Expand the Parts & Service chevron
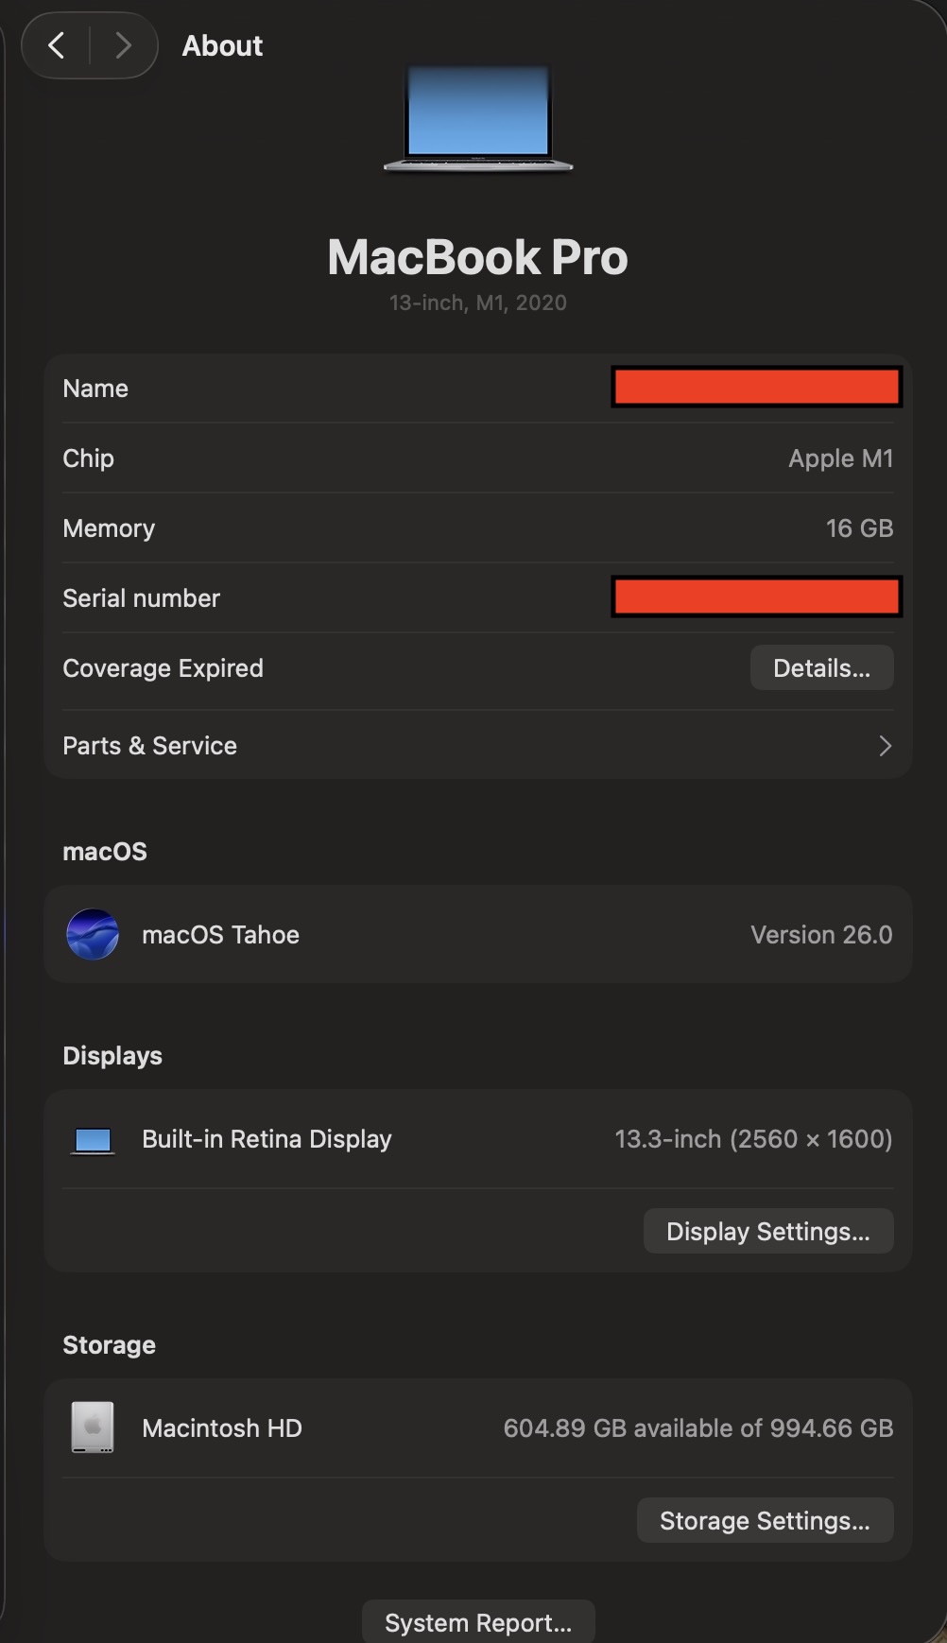947x1643 pixels. click(885, 746)
